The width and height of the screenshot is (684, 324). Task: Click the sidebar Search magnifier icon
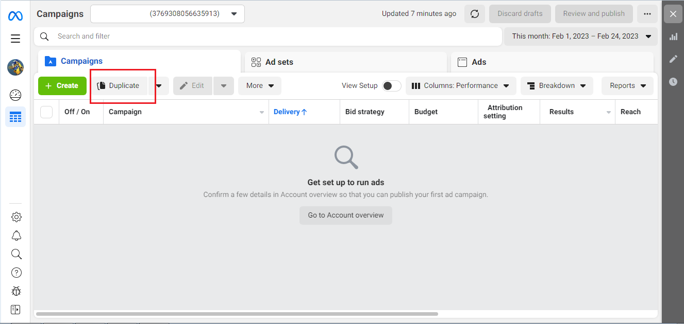click(x=16, y=254)
